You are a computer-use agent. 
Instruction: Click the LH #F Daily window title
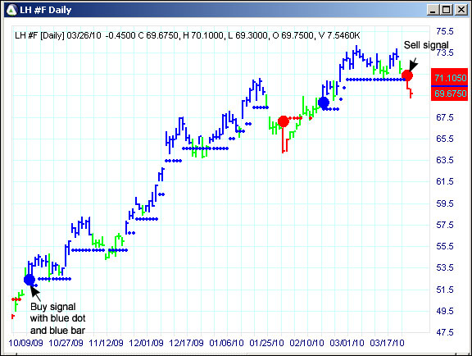[45, 10]
